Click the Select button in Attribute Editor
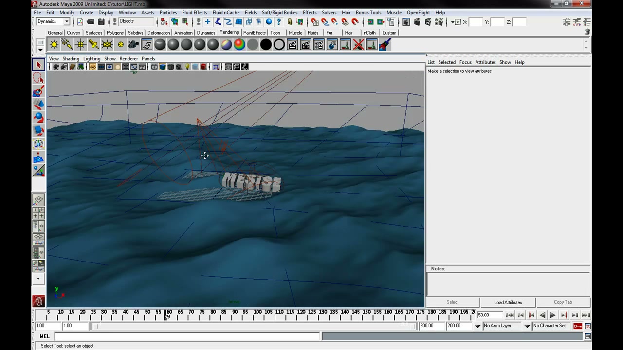Viewport: 623px width, 350px height. 452,302
